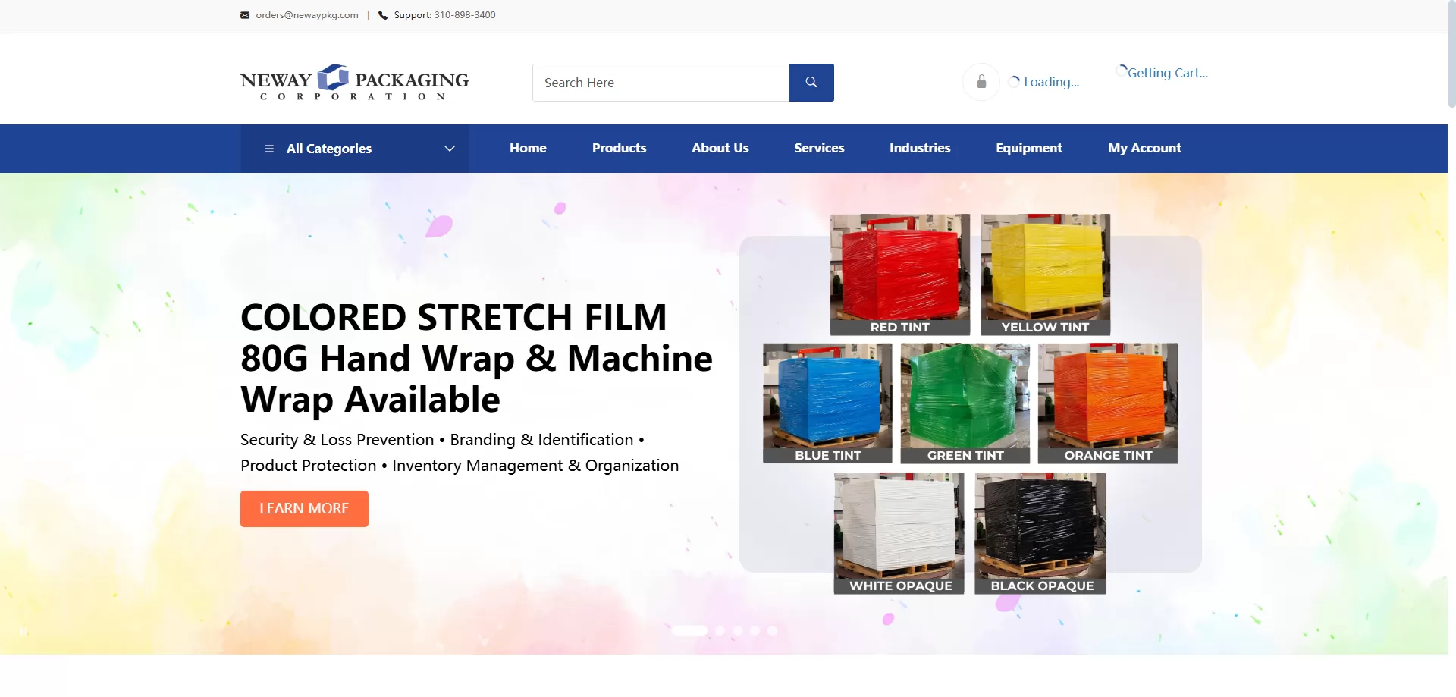The height and width of the screenshot is (697, 1456).
Task: Click the phone support icon
Action: click(383, 15)
